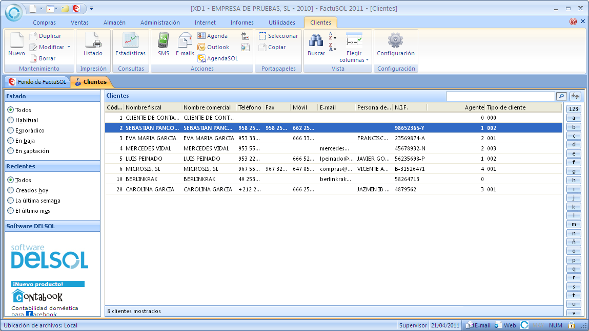The image size is (589, 331).
Task: Click the AgendaSOL icon
Action: 202,58
